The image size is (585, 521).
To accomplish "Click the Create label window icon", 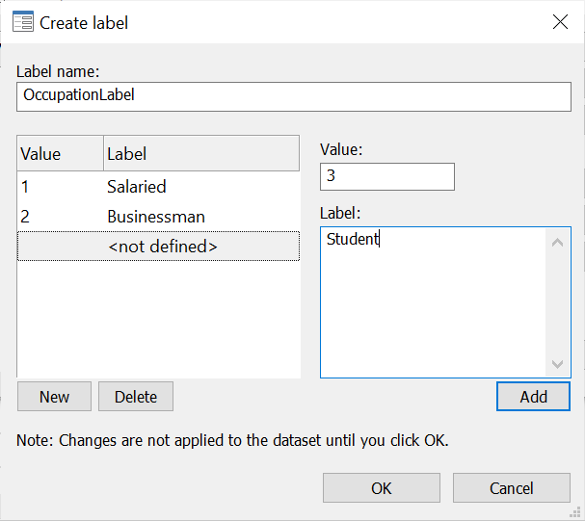I will click(23, 21).
